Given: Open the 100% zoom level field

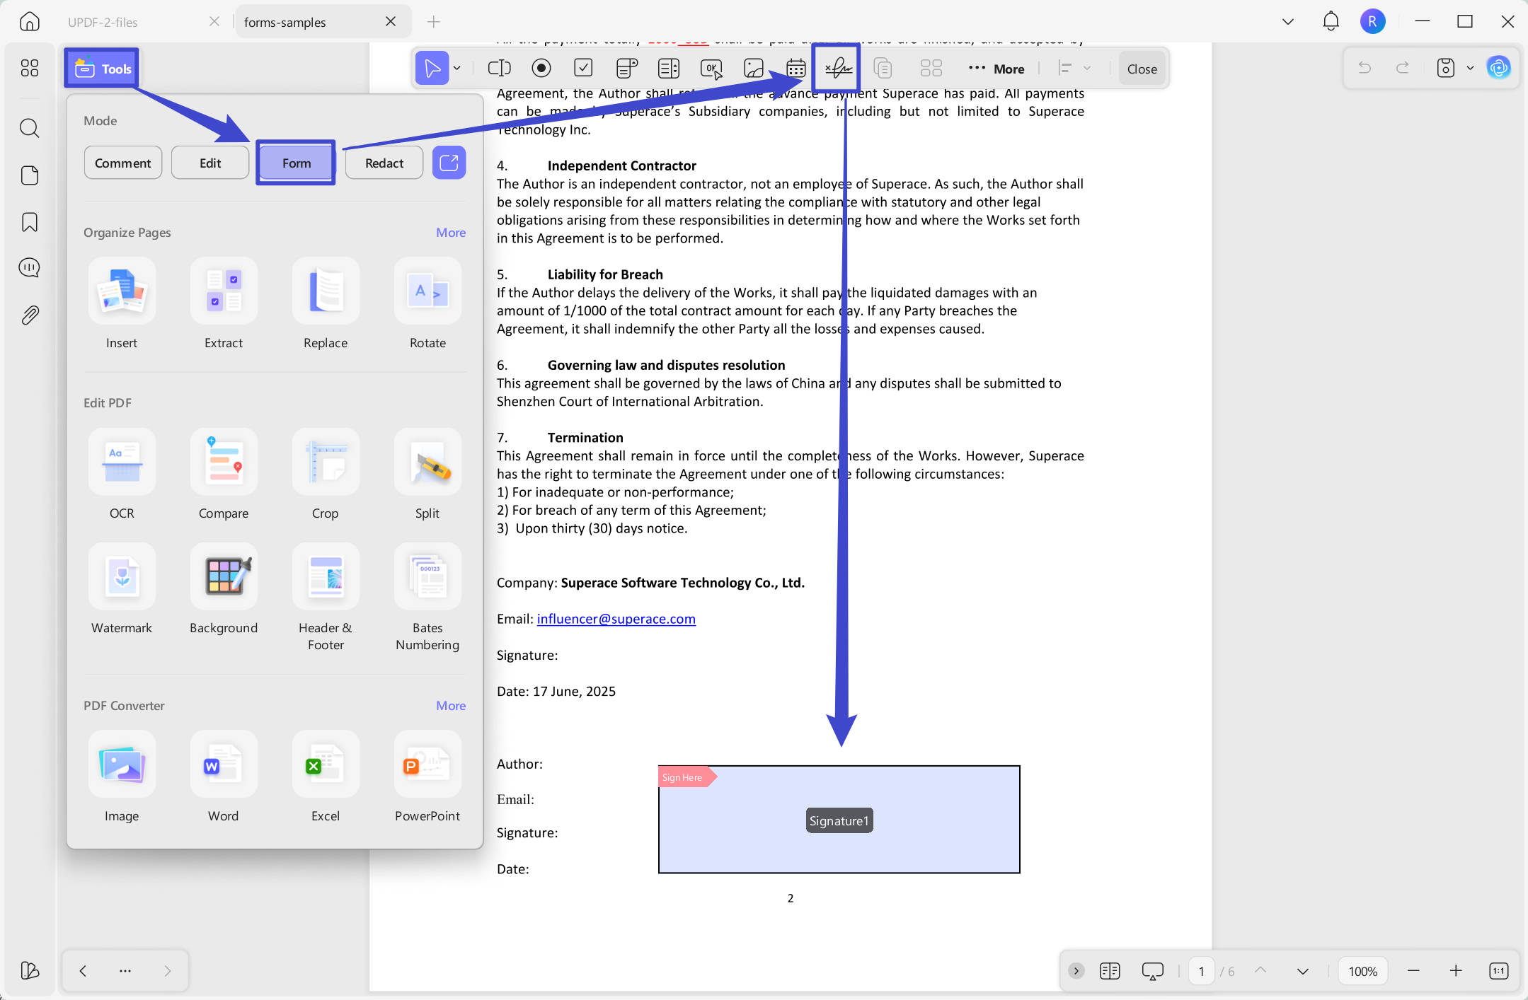Looking at the screenshot, I should 1362,971.
